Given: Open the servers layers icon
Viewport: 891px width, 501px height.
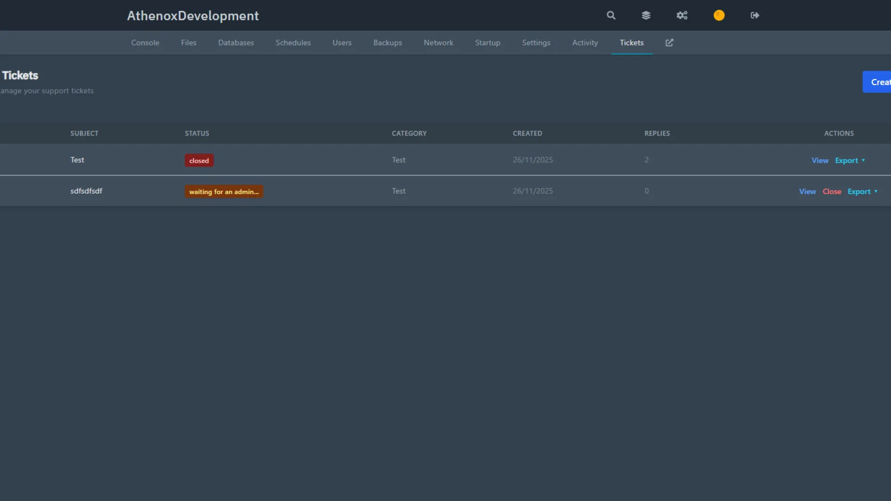Looking at the screenshot, I should [x=646, y=15].
